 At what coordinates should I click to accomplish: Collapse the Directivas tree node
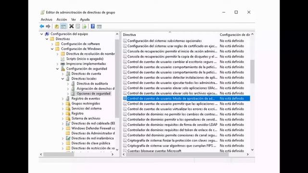point(47,39)
